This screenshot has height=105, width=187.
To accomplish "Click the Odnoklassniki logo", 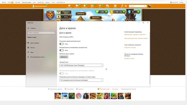I will [x=40, y=6].
